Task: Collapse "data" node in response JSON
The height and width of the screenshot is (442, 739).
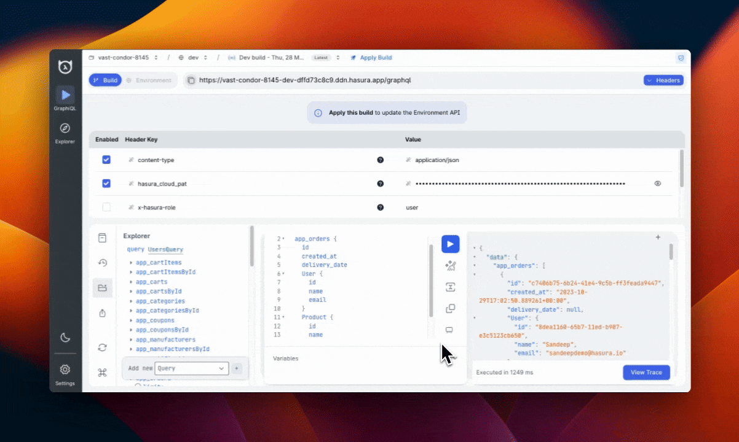Action: point(475,257)
